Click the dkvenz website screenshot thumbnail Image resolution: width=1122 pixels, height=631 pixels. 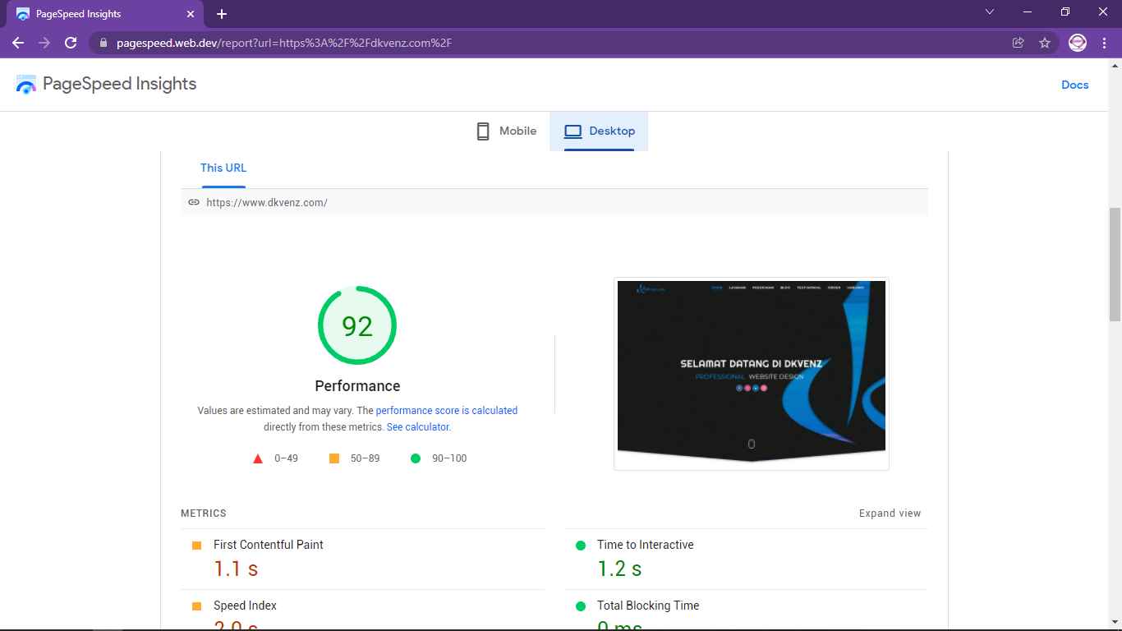click(x=752, y=374)
